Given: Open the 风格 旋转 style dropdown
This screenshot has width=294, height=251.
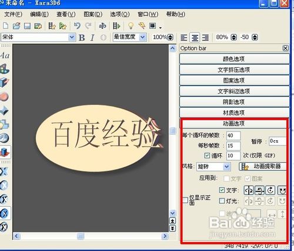Looking at the screenshot, I should click(226, 167).
